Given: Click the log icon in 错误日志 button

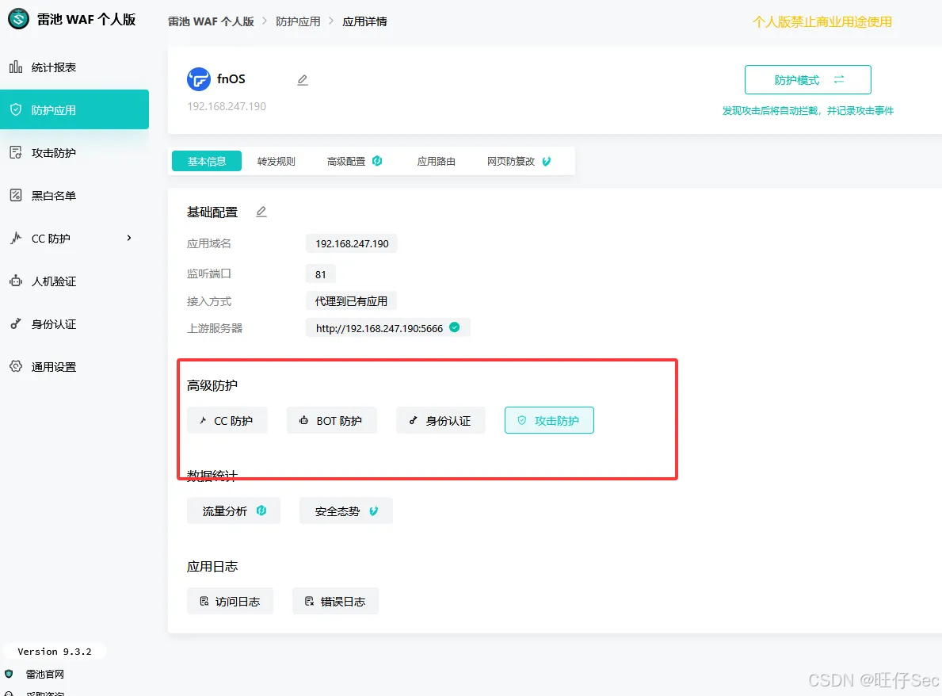Looking at the screenshot, I should coord(310,601).
